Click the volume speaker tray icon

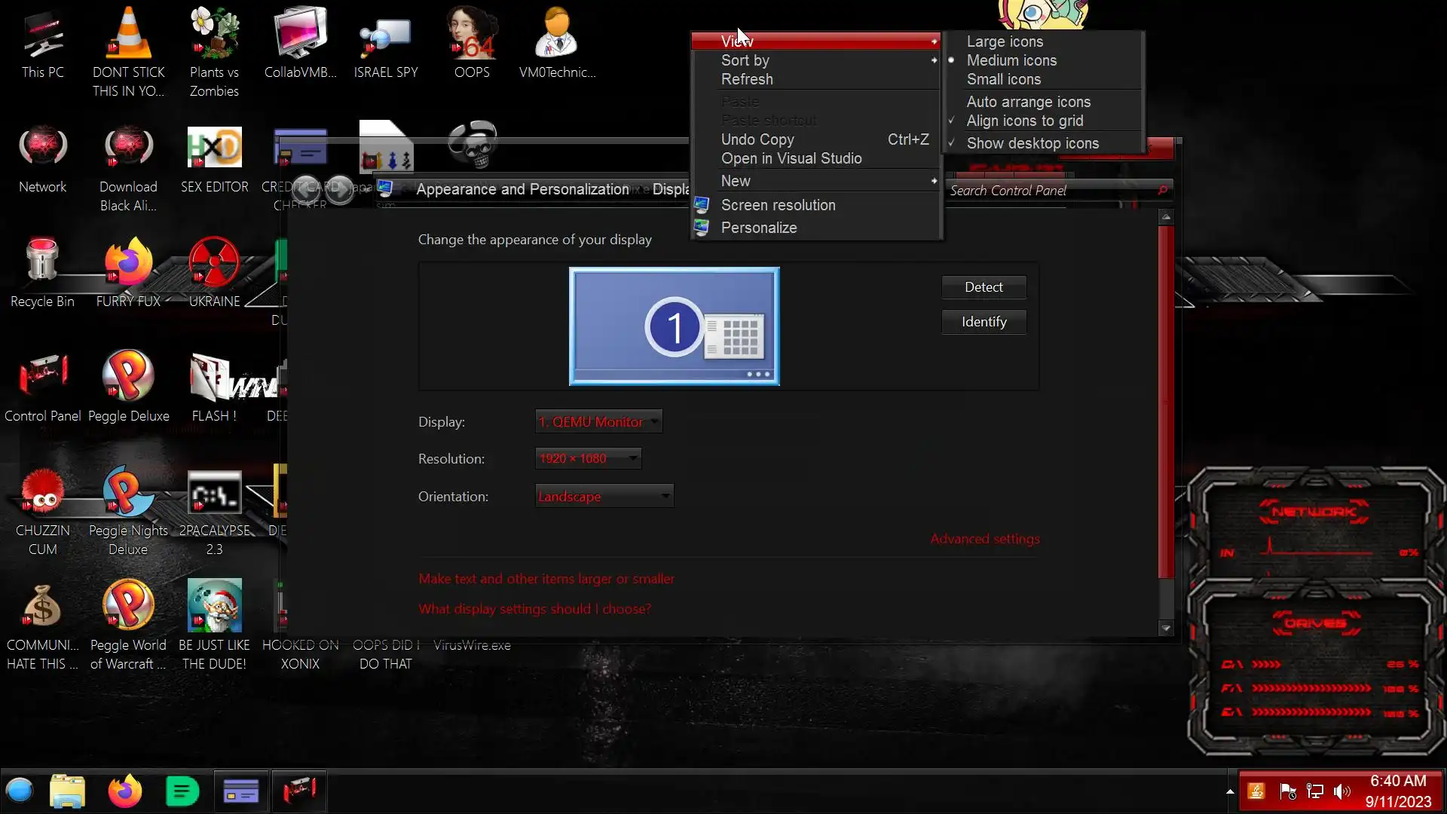coord(1341,791)
